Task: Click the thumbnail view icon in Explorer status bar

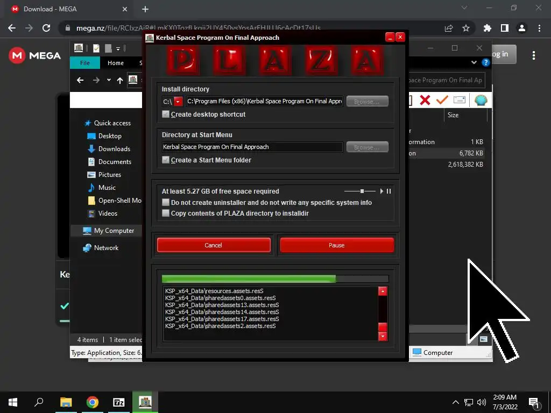Action: tap(484, 339)
